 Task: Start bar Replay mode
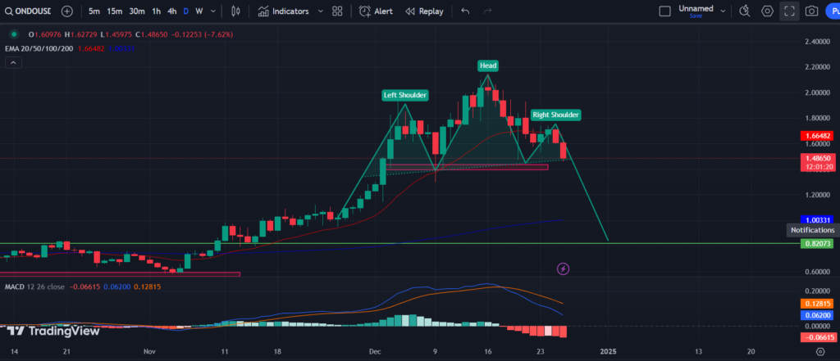(x=424, y=11)
